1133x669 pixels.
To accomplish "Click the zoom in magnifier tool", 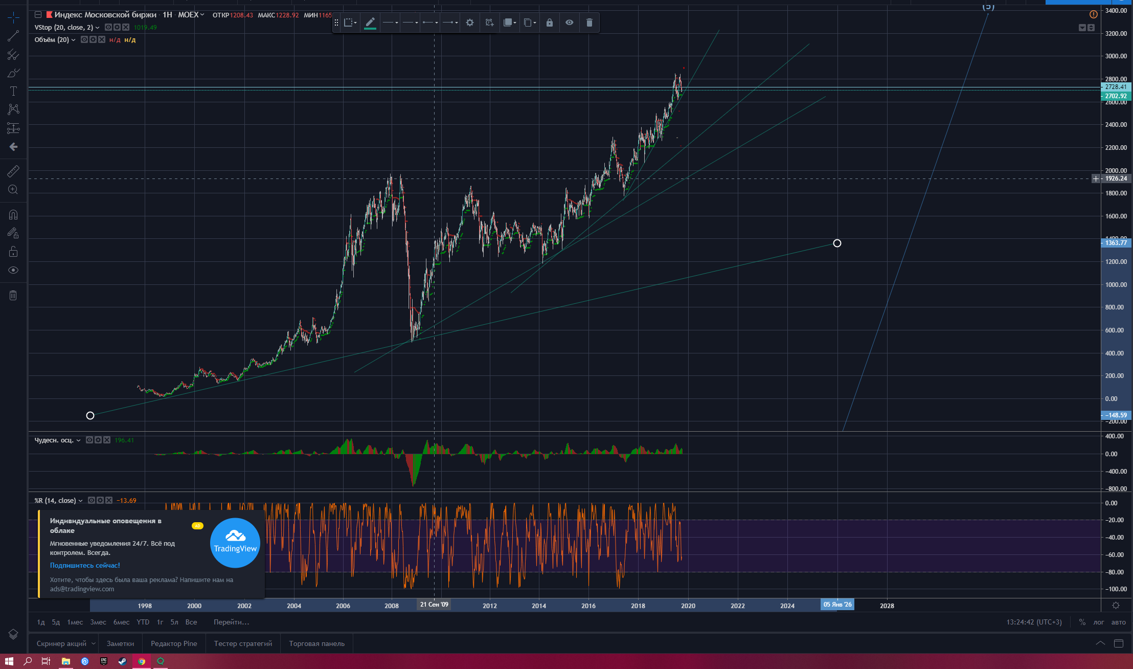I will point(13,190).
